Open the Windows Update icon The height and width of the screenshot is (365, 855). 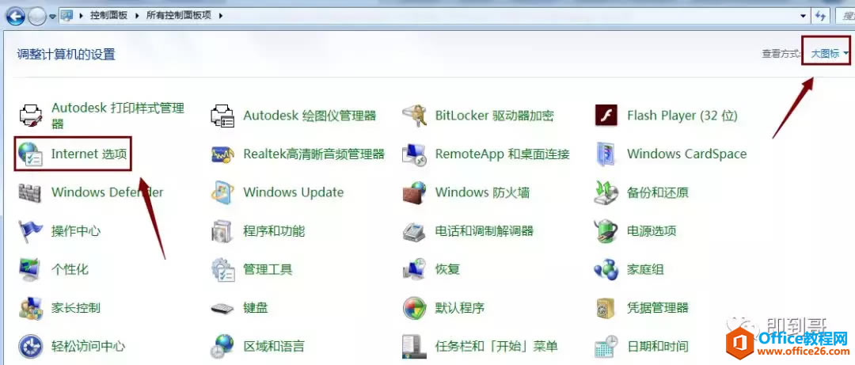(222, 192)
